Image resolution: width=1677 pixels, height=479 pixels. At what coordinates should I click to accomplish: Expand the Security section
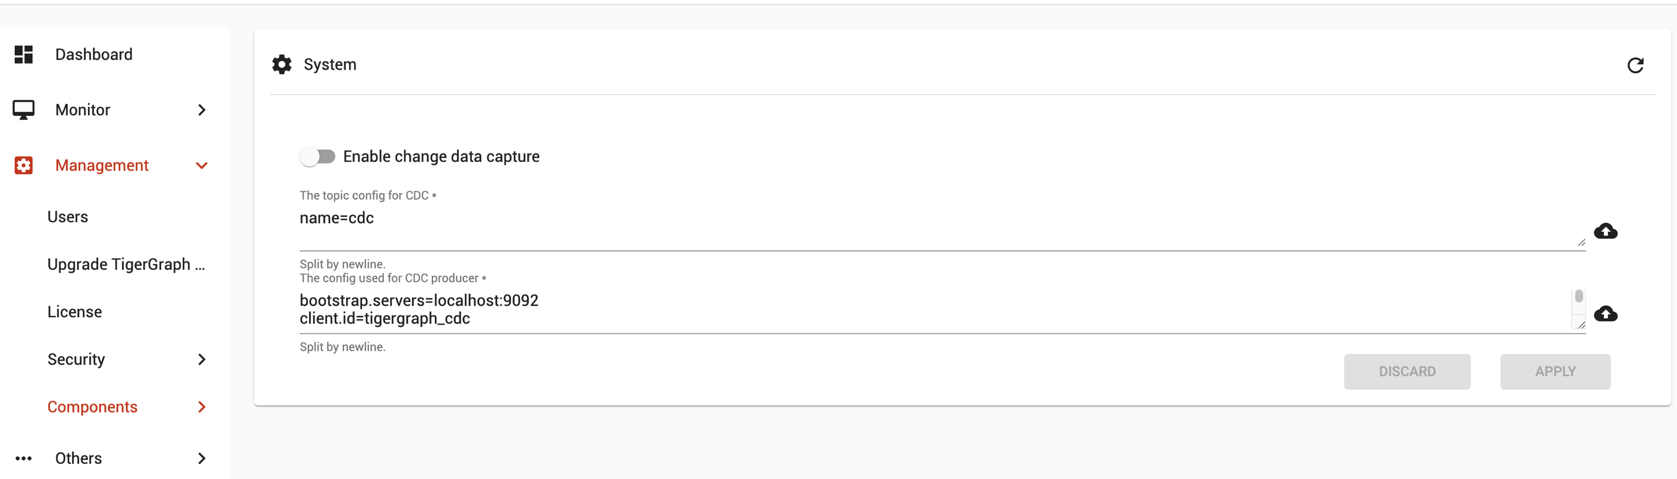pyautogui.click(x=202, y=358)
